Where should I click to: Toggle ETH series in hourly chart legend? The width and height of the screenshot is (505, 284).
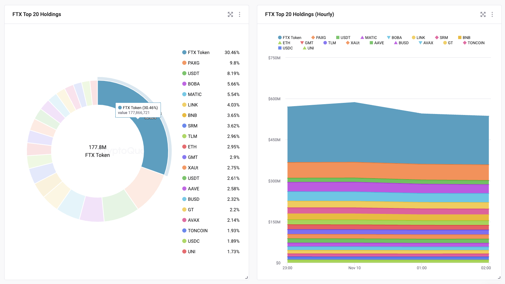tap(284, 43)
